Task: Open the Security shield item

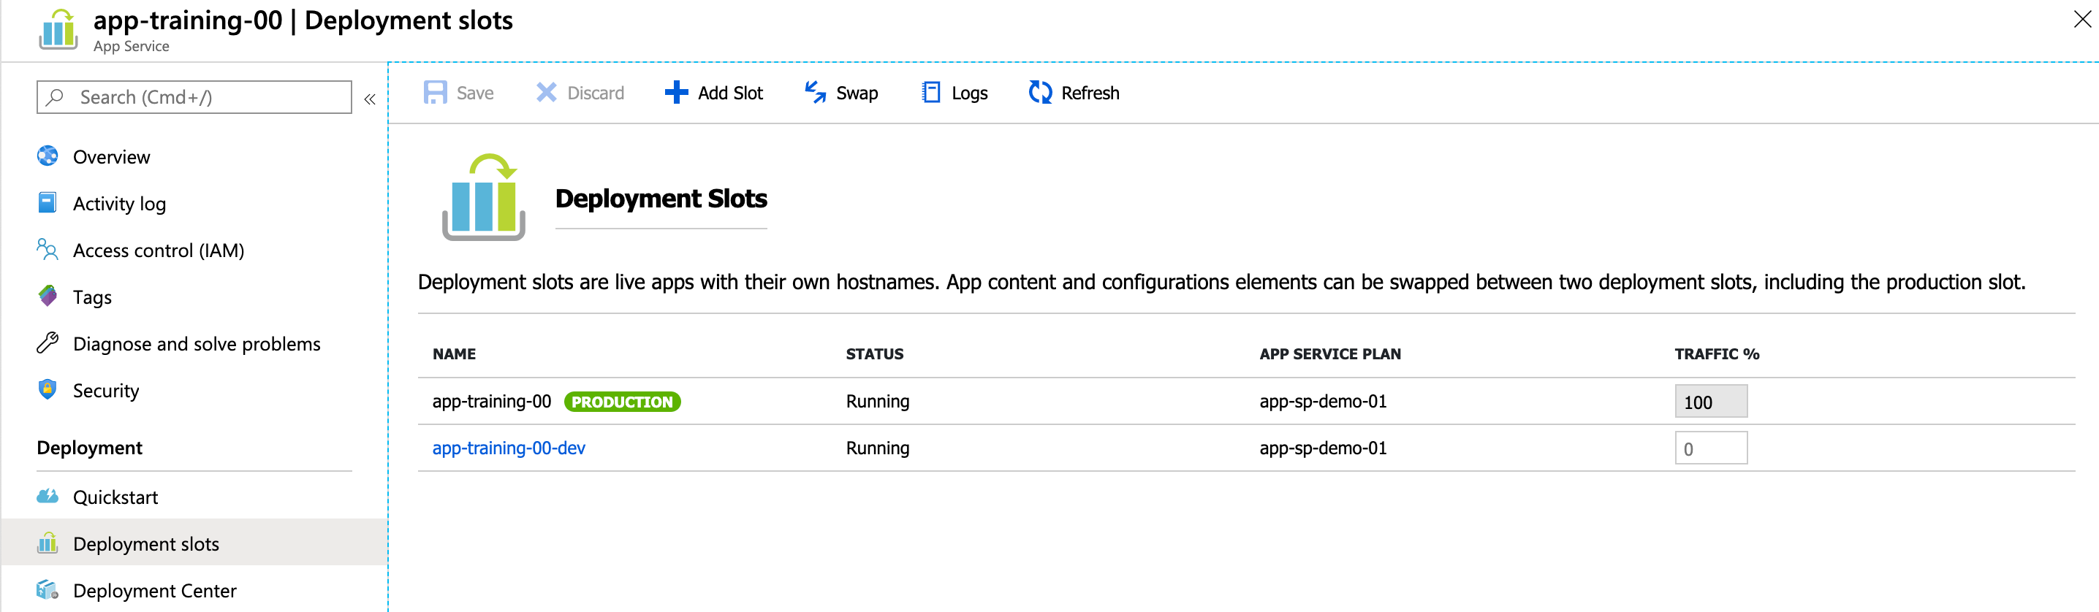Action: click(x=105, y=391)
